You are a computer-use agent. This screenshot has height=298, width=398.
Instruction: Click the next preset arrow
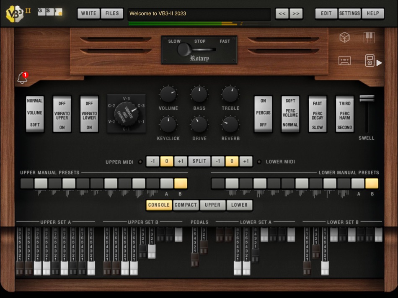(x=296, y=13)
